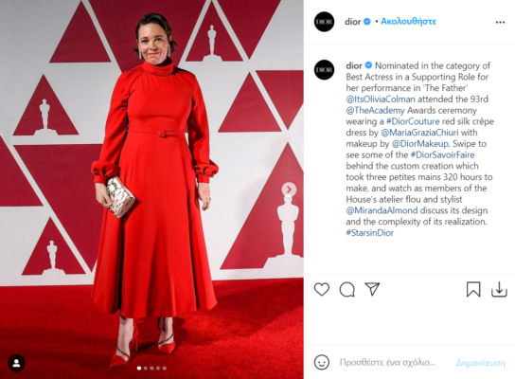Download the post with the download arrow icon
The image size is (515, 379).
coord(499,289)
